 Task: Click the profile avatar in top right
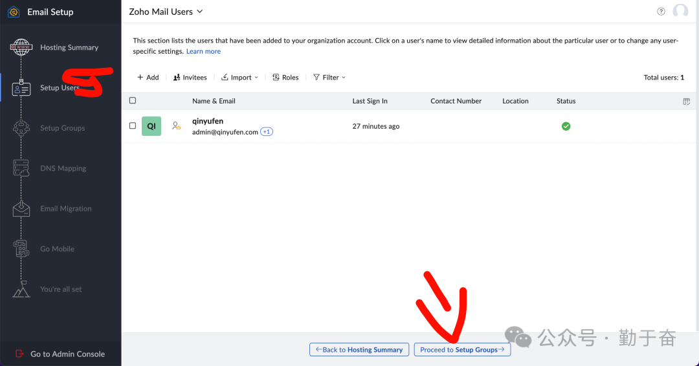[x=680, y=12]
